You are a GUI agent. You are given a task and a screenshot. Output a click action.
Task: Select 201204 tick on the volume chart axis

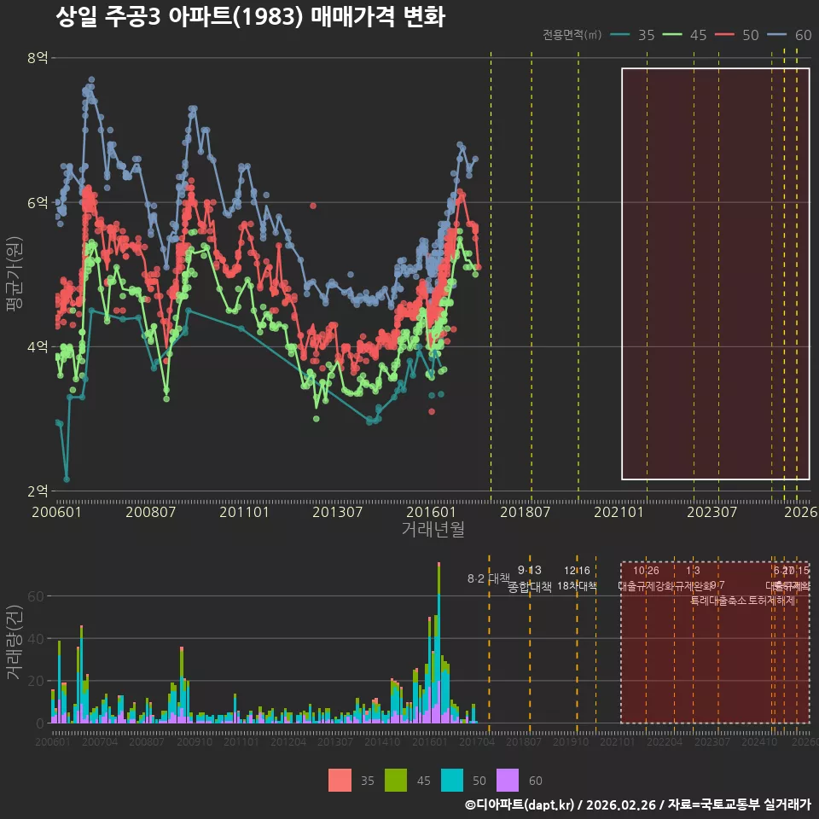[x=288, y=741]
